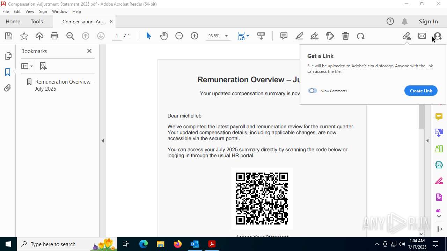This screenshot has height=251, width=447.
Task: Open the View menu
Action: coord(30,11)
